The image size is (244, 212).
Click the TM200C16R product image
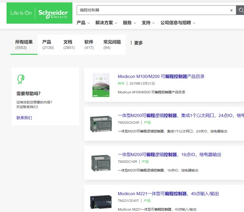coord(101,163)
